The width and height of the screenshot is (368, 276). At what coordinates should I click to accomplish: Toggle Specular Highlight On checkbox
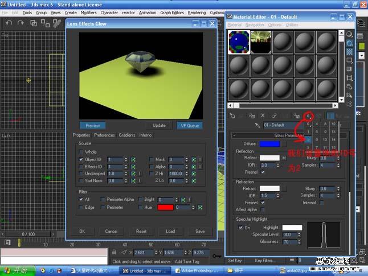coord(240,228)
